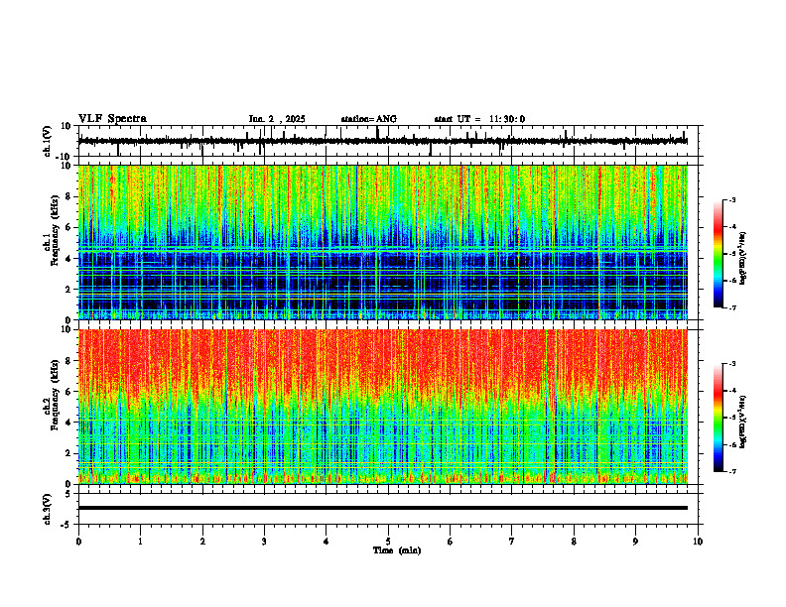Click the ch.2 colorbar '-7' bottom label
This screenshot has height=607, width=786.
click(x=731, y=471)
